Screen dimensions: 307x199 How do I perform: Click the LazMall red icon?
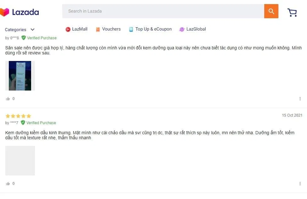[68, 29]
